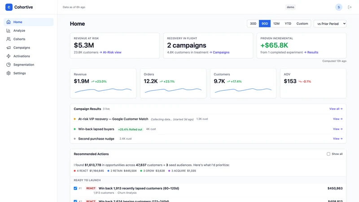This screenshot has height=202, width=359.
Task: Click green status dot of Win-back lapsed buyers
Action: click(74, 129)
